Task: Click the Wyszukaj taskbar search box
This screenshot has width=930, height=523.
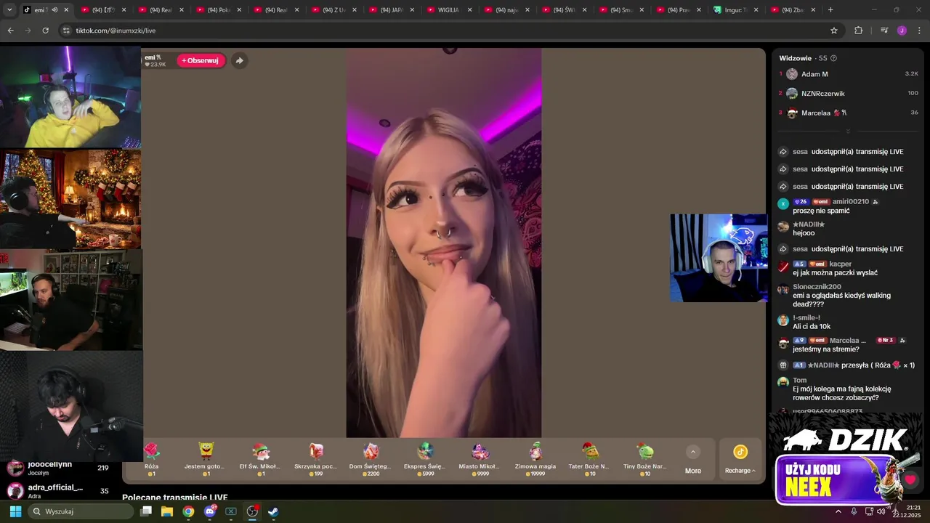Action: [80, 511]
